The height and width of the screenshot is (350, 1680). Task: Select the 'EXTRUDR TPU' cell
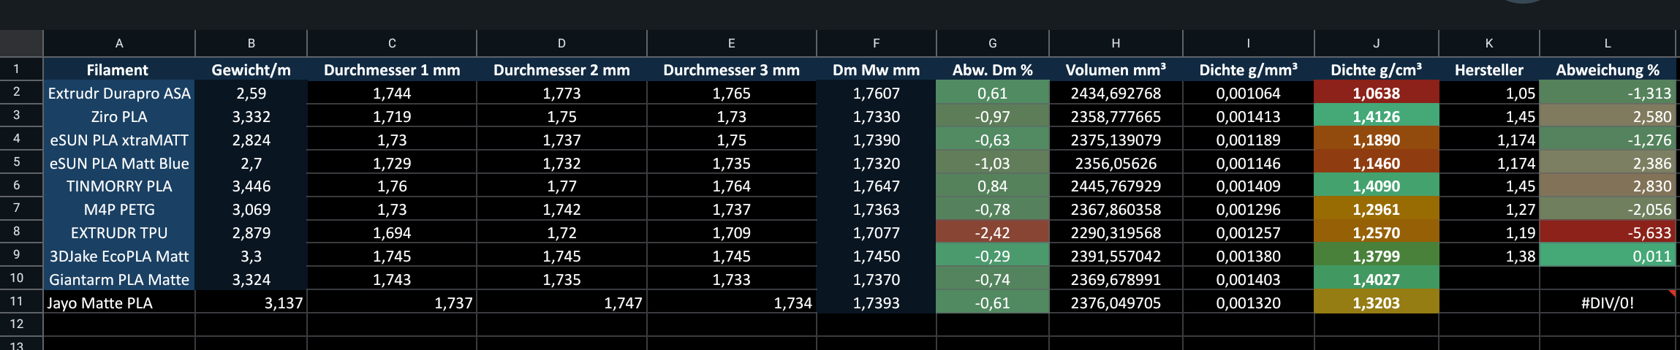point(119,232)
